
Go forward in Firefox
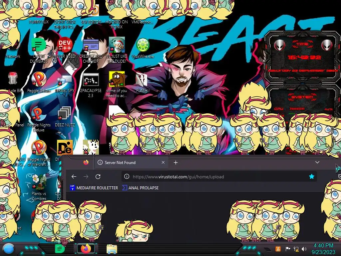coord(86,177)
